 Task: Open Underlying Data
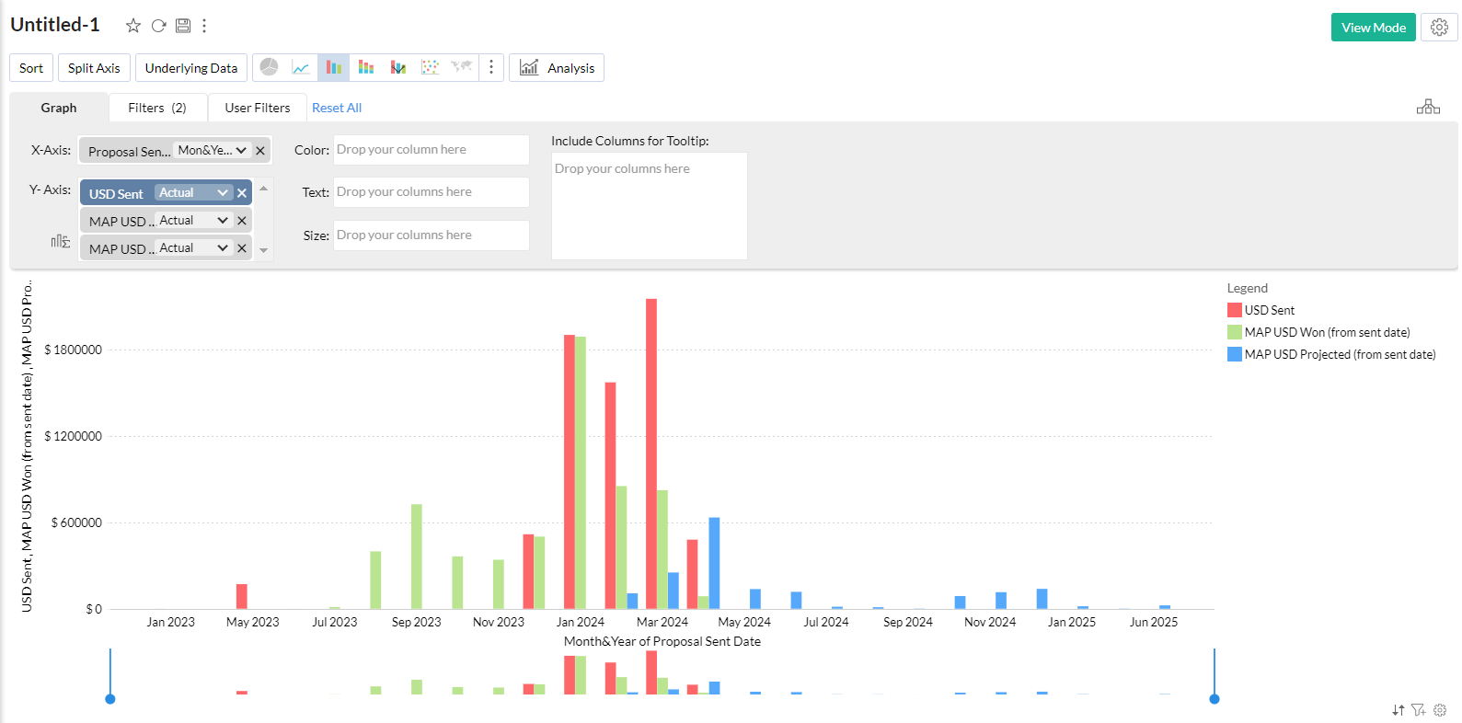click(191, 68)
